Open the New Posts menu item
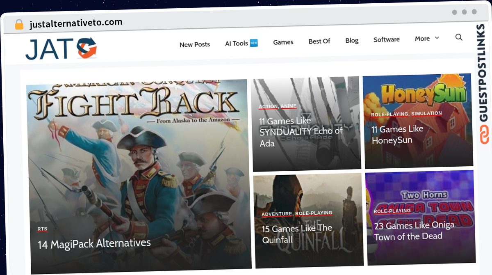The image size is (492, 275). (x=194, y=44)
